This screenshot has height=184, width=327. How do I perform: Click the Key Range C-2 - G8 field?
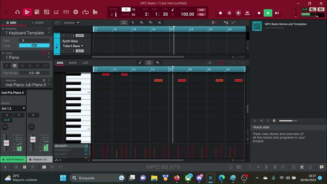(x=34, y=73)
